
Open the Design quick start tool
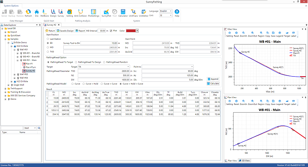click(53, 13)
